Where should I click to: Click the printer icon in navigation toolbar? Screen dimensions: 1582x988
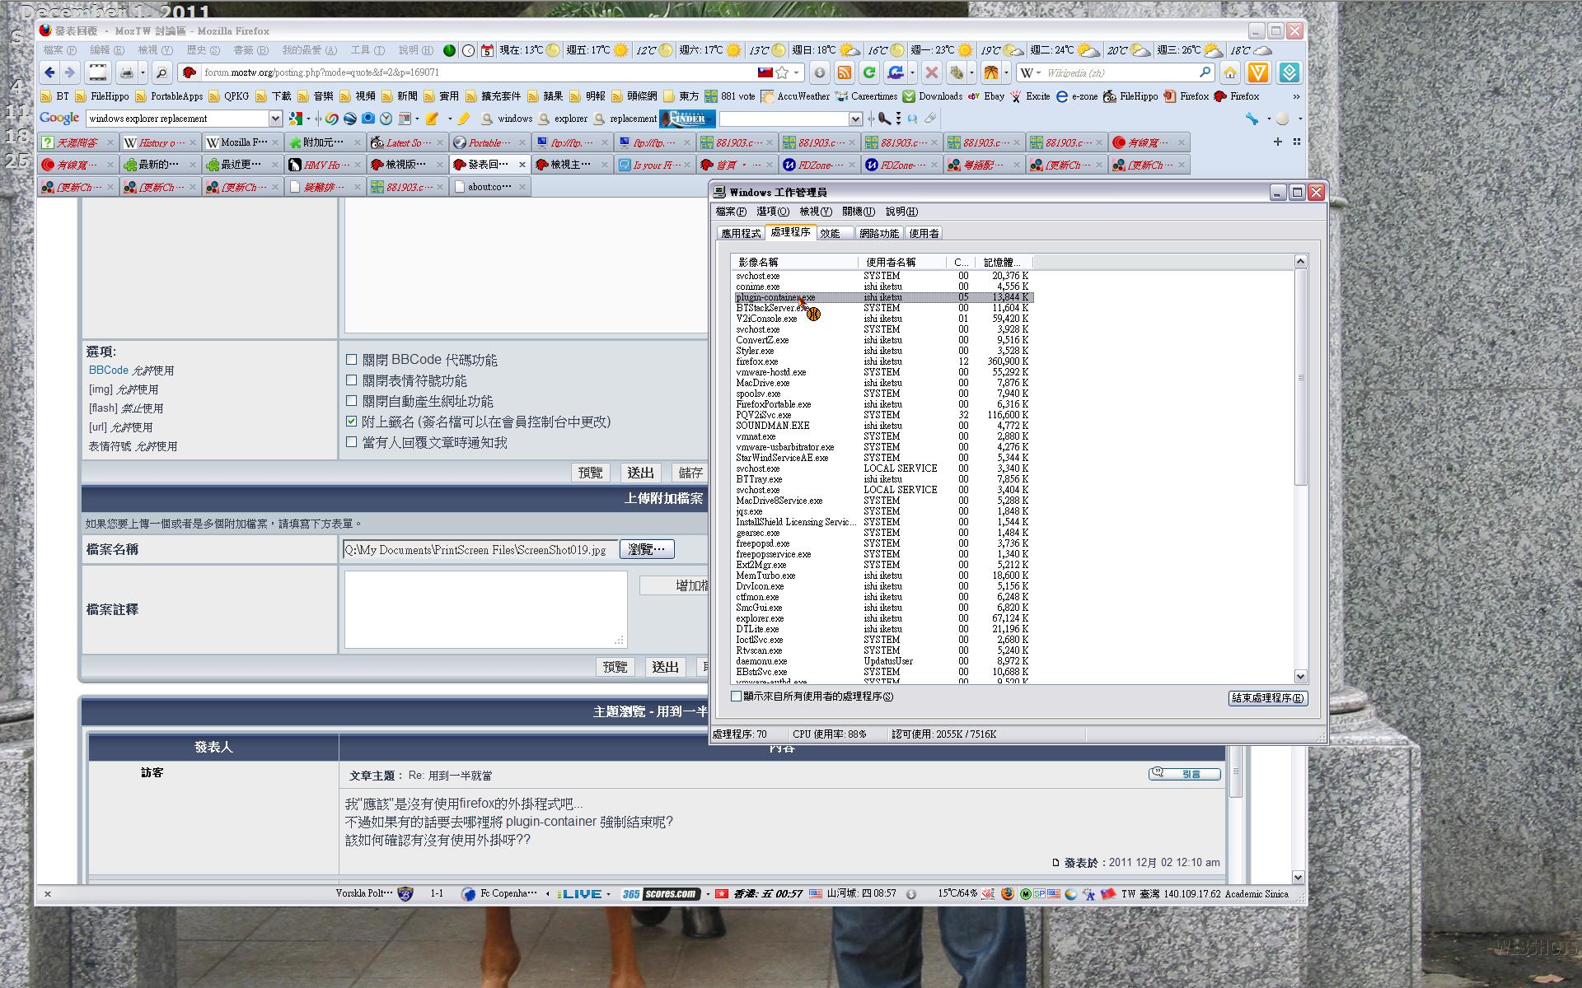coord(126,73)
